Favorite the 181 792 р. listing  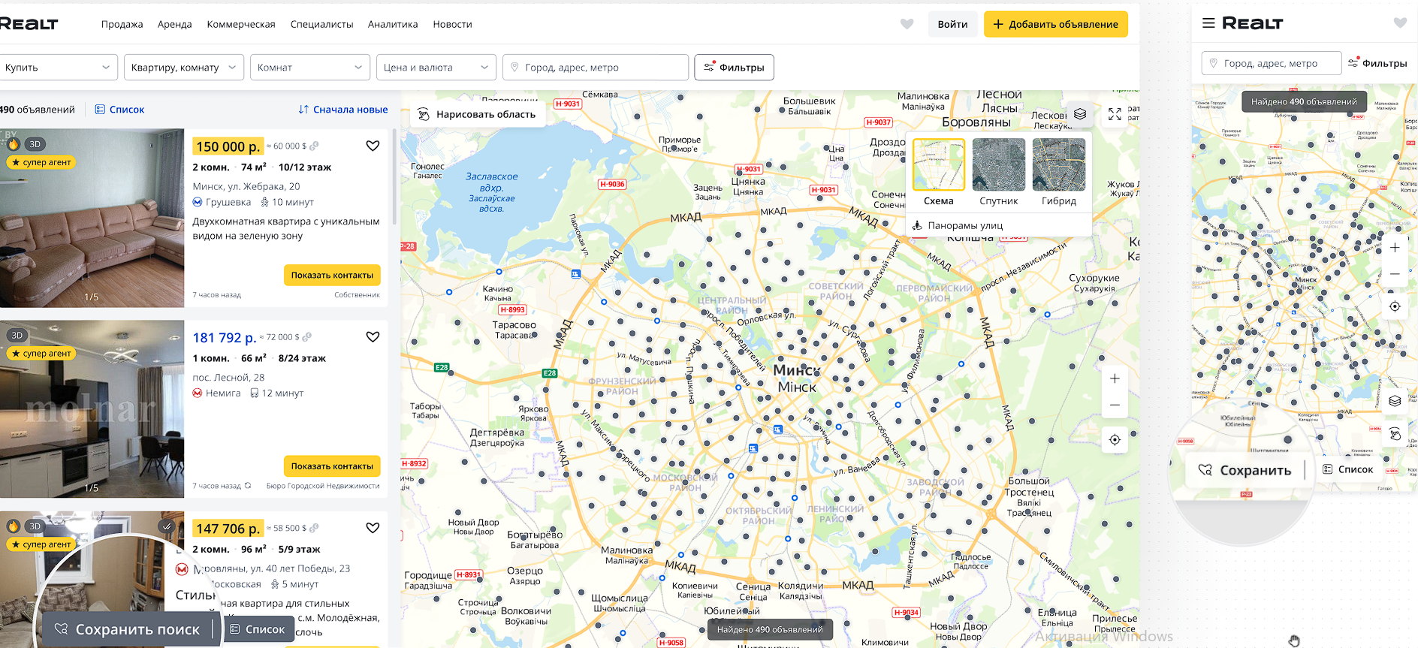(x=373, y=336)
